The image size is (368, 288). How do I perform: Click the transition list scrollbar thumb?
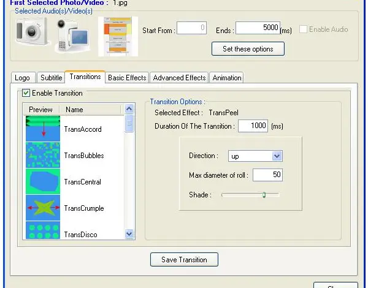click(x=129, y=123)
